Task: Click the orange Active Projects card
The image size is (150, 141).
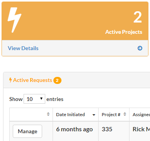Action: pos(75,21)
